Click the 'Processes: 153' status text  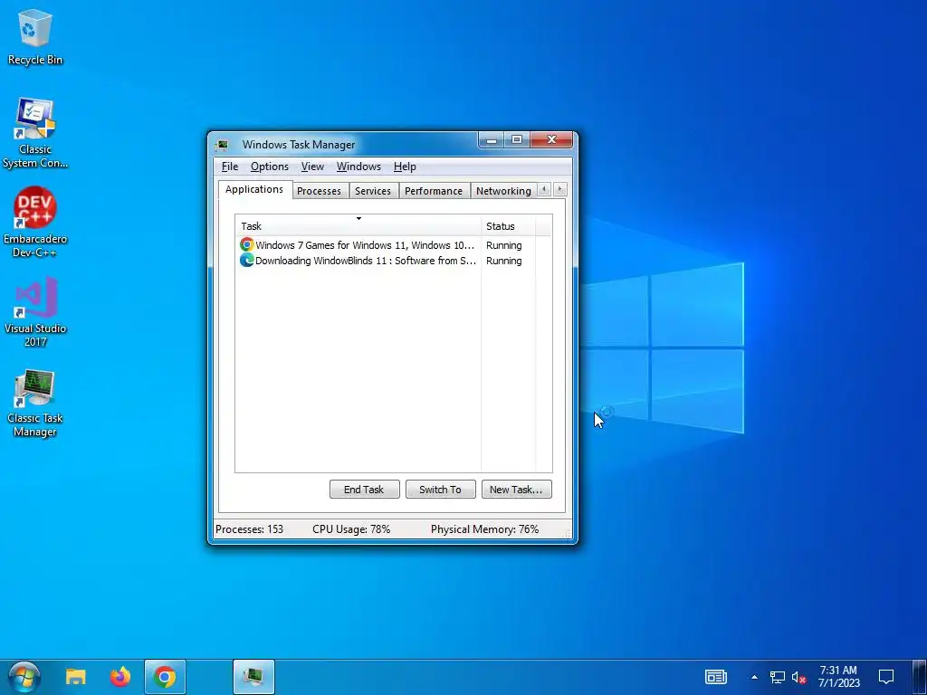click(x=250, y=529)
